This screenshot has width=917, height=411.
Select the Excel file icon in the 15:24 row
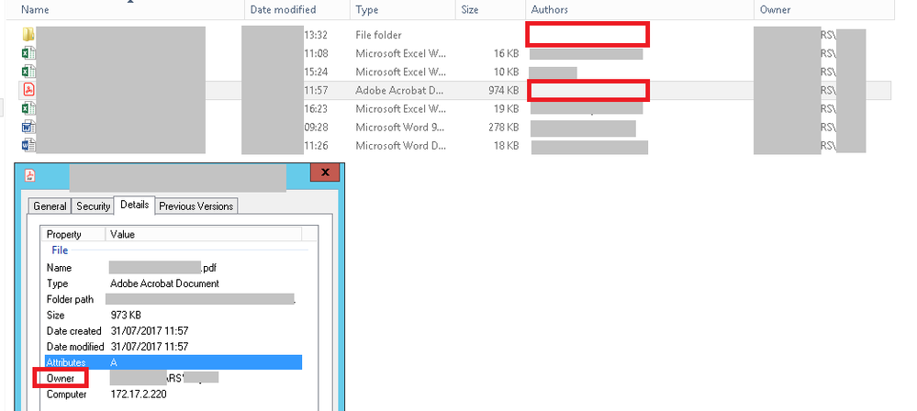28,72
